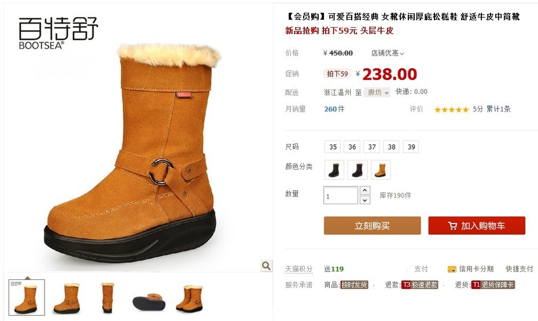This screenshot has width=538, height=321.
Task: Click the five-star rating icons
Action: 451,109
